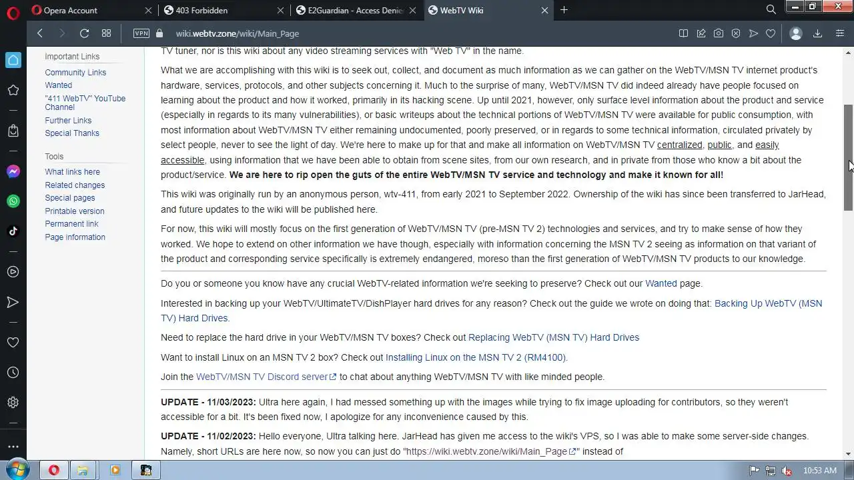
Task: Open My Flow send arrow in address bar
Action: point(753,33)
